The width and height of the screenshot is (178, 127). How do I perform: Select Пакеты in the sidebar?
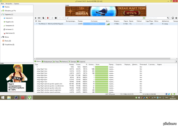click(x=7, y=7)
